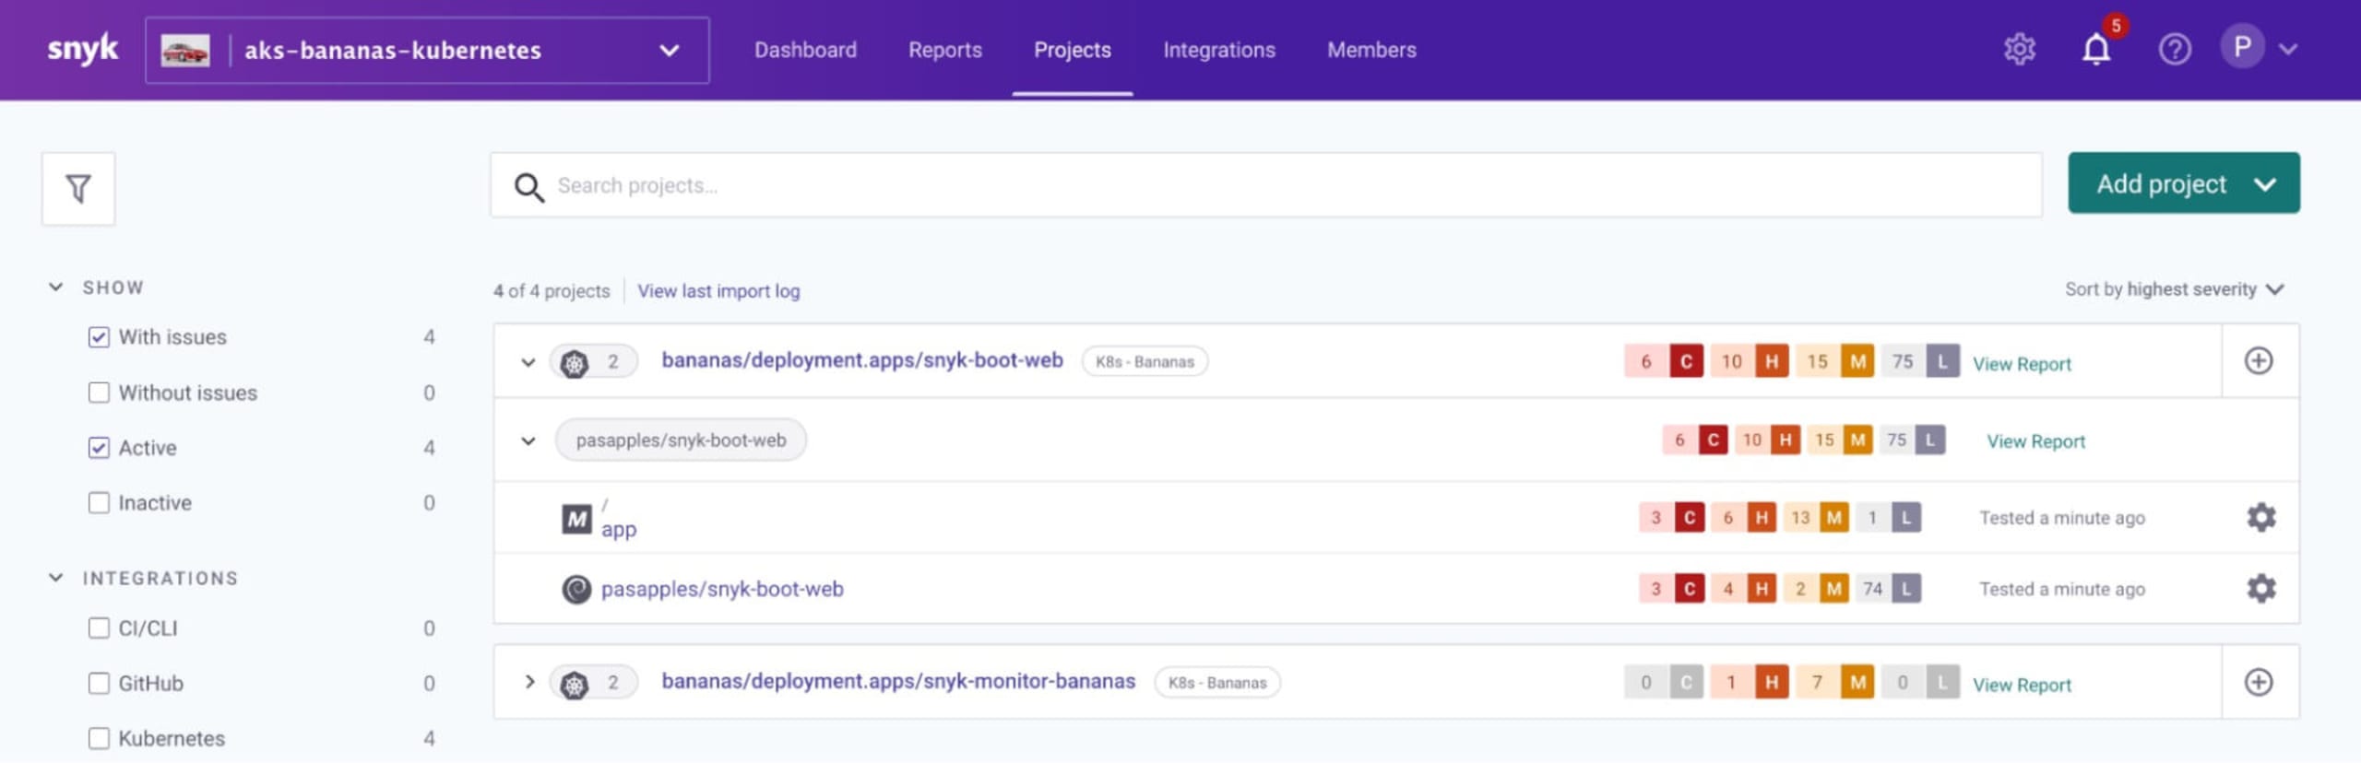The width and height of the screenshot is (2361, 763).
Task: Uncheck the With issues filter
Action: [99, 337]
